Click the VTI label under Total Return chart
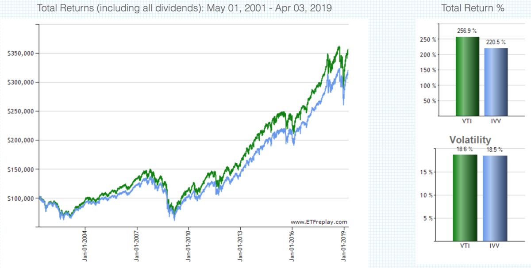Viewport: 531px width, 268px height. pyautogui.click(x=468, y=120)
